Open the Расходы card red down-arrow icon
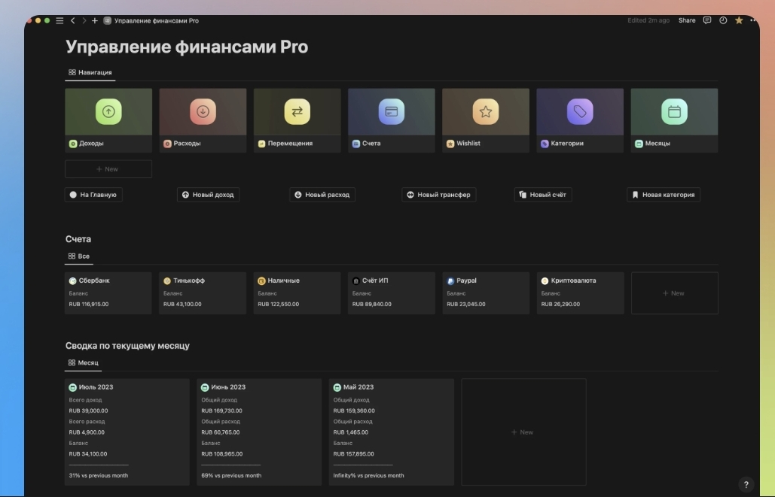This screenshot has height=497, width=775. pyautogui.click(x=203, y=111)
